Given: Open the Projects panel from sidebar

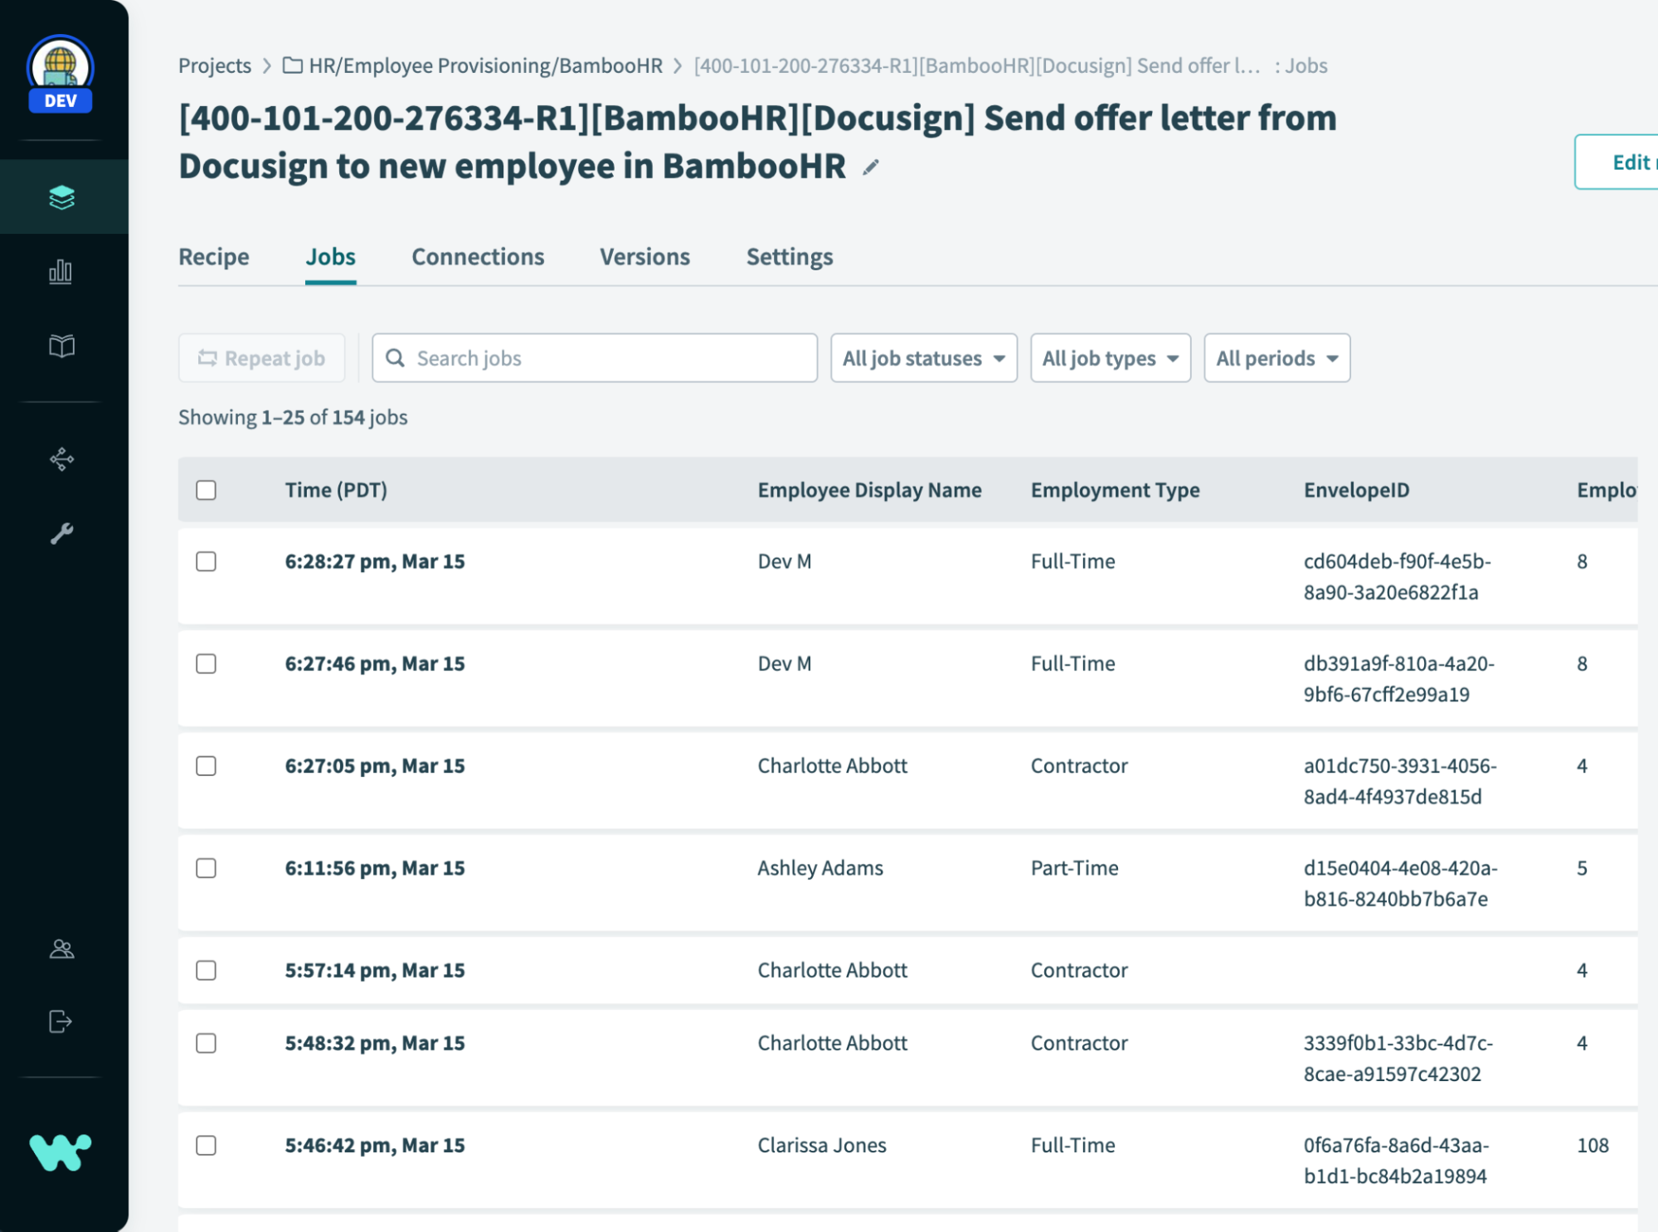Looking at the screenshot, I should point(61,196).
